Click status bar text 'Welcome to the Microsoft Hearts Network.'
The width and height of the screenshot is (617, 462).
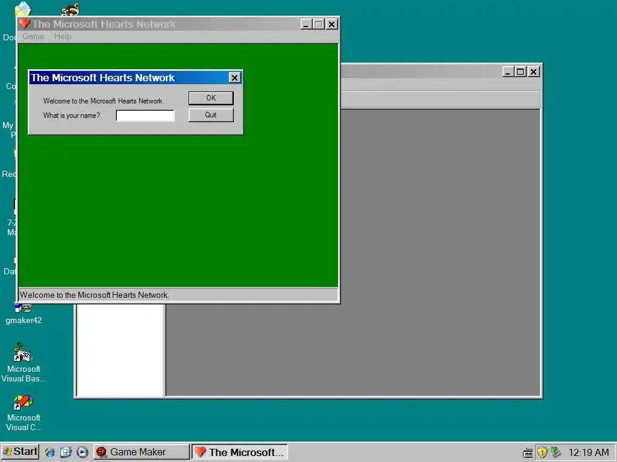(x=95, y=295)
